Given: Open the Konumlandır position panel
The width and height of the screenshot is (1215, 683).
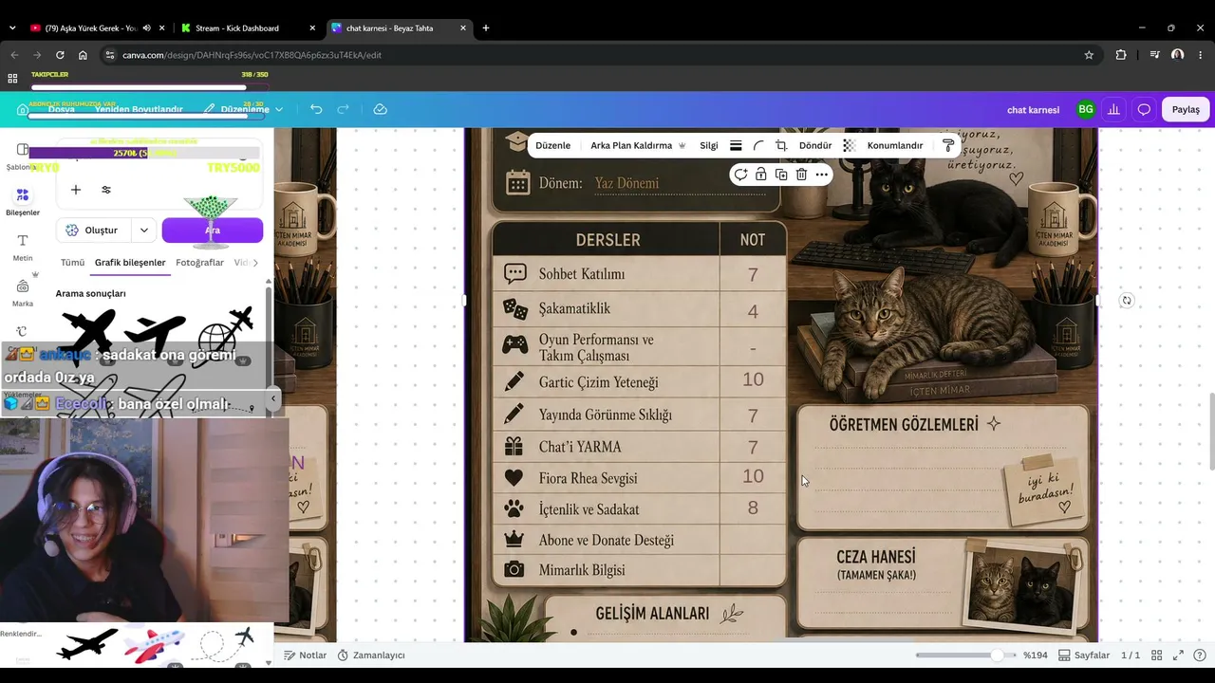Looking at the screenshot, I should (895, 145).
